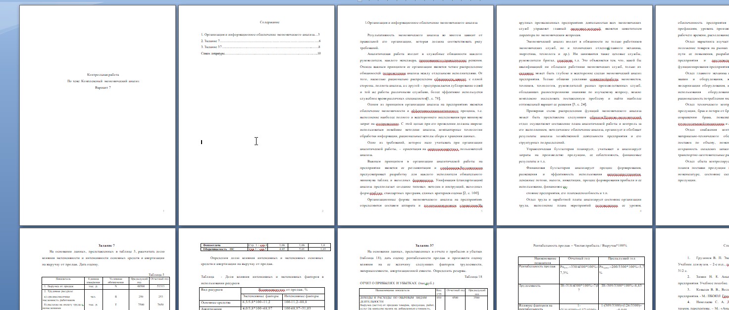Click the "Таблица 18" caption
729x310 pixels.
pos(474,276)
